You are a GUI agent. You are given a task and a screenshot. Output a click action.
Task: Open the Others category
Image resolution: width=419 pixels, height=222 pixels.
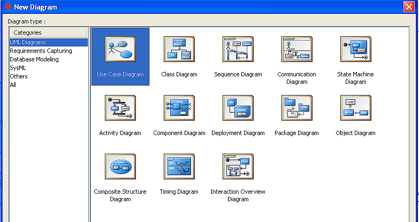point(19,76)
